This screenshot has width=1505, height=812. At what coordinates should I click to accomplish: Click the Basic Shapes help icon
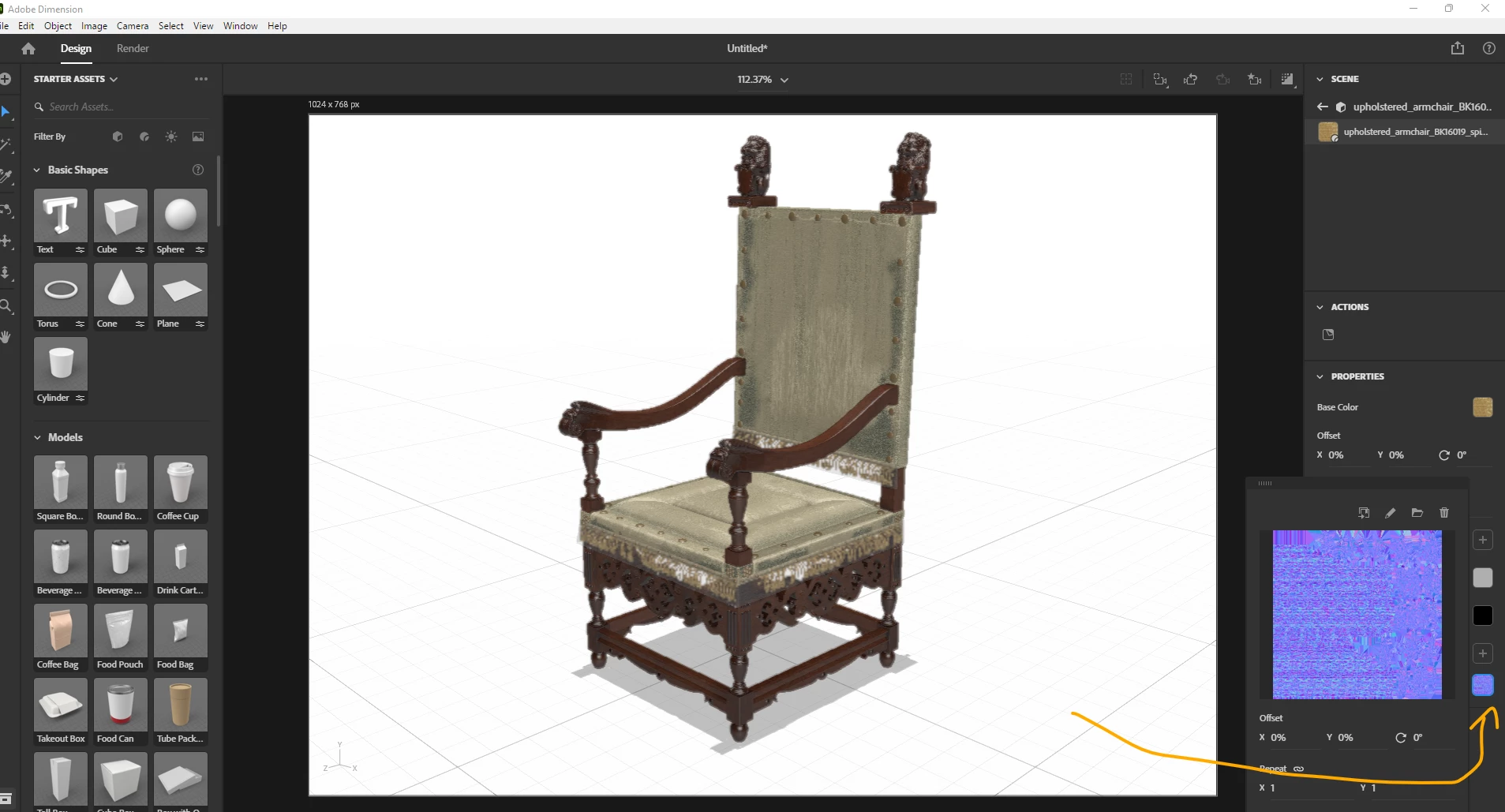click(x=198, y=170)
